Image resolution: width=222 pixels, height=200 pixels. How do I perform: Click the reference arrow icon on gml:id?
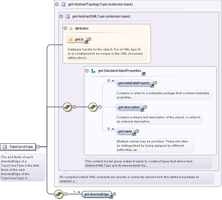(x=86, y=42)
